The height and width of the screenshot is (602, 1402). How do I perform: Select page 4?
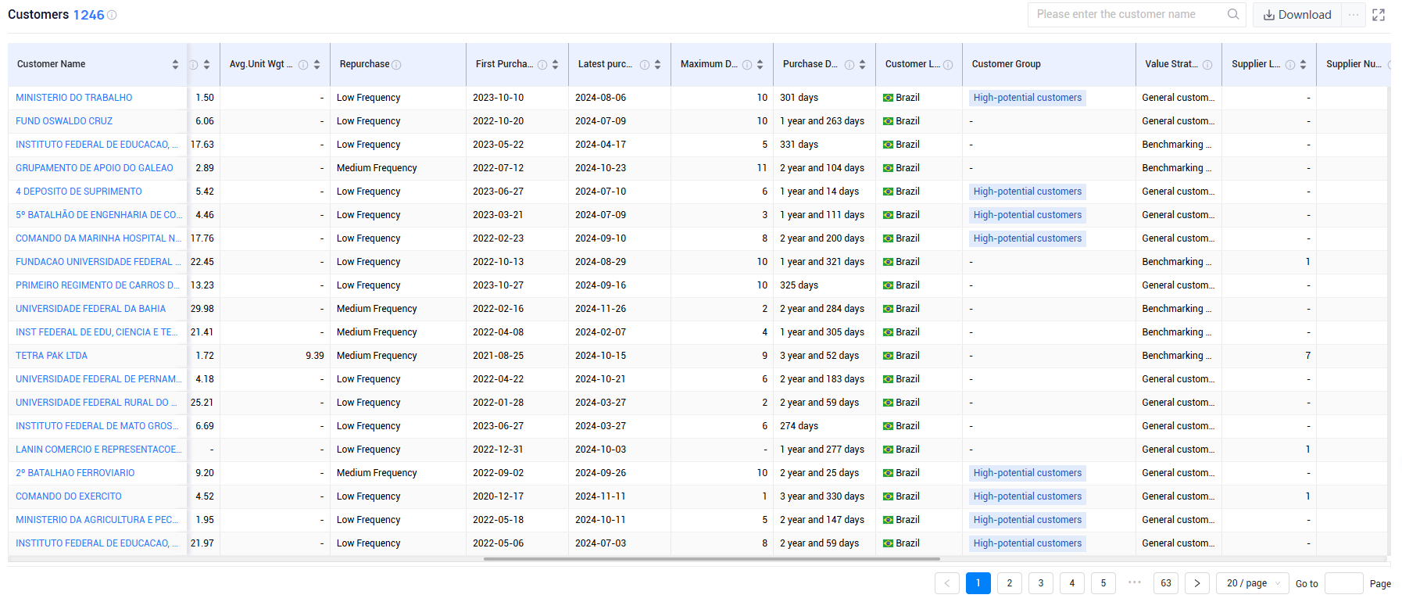(1072, 583)
